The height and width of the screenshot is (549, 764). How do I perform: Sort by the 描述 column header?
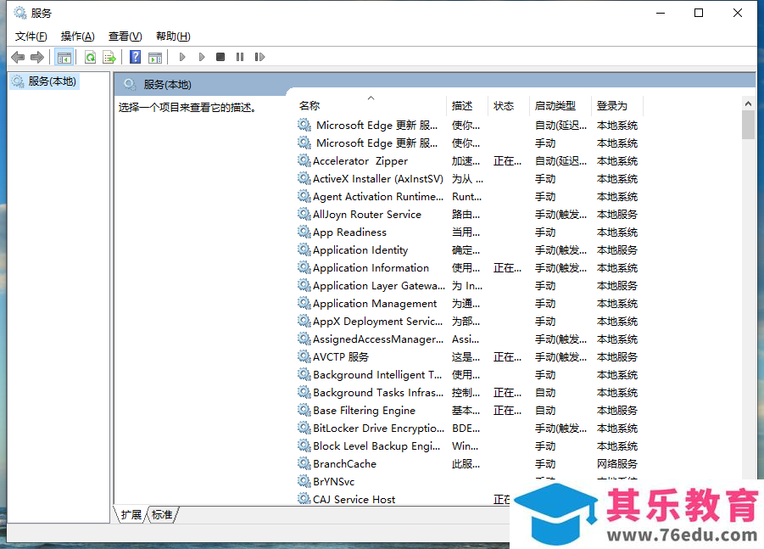(x=466, y=106)
